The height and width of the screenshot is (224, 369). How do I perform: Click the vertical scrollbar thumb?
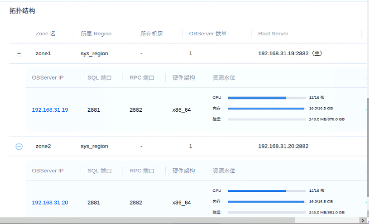(368, 148)
